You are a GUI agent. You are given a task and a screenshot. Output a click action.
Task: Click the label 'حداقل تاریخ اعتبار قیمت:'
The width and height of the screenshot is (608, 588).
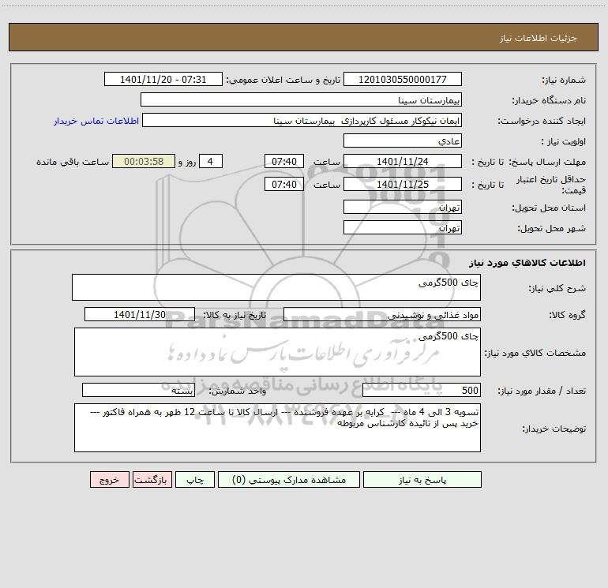pyautogui.click(x=550, y=185)
